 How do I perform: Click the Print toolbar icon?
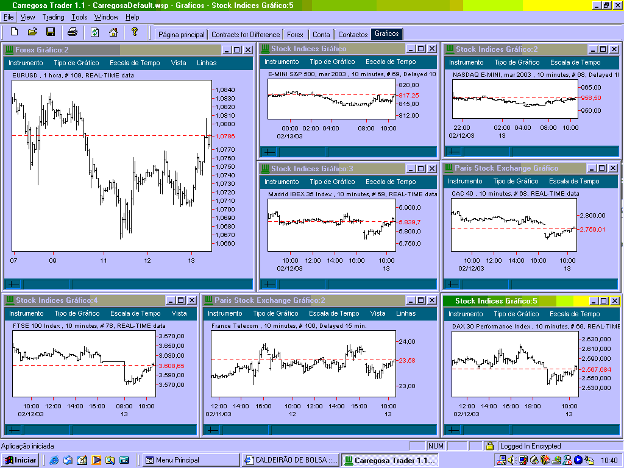(73, 32)
